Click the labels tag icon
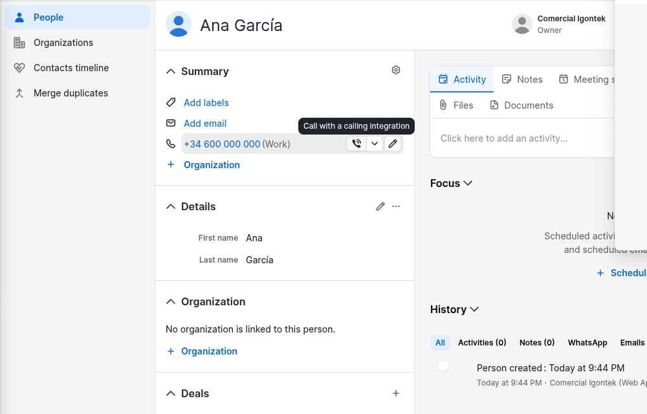 click(x=171, y=102)
